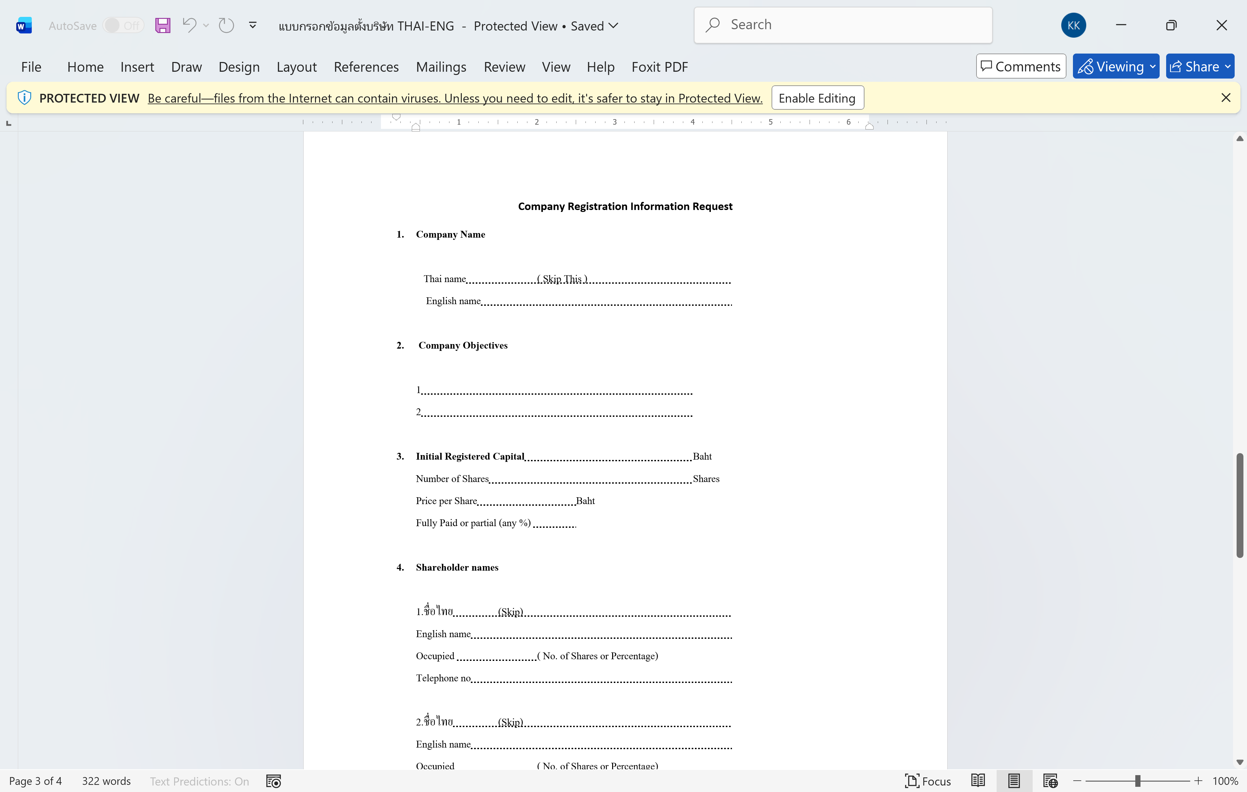Click in the Search box
This screenshot has width=1247, height=792.
843,25
